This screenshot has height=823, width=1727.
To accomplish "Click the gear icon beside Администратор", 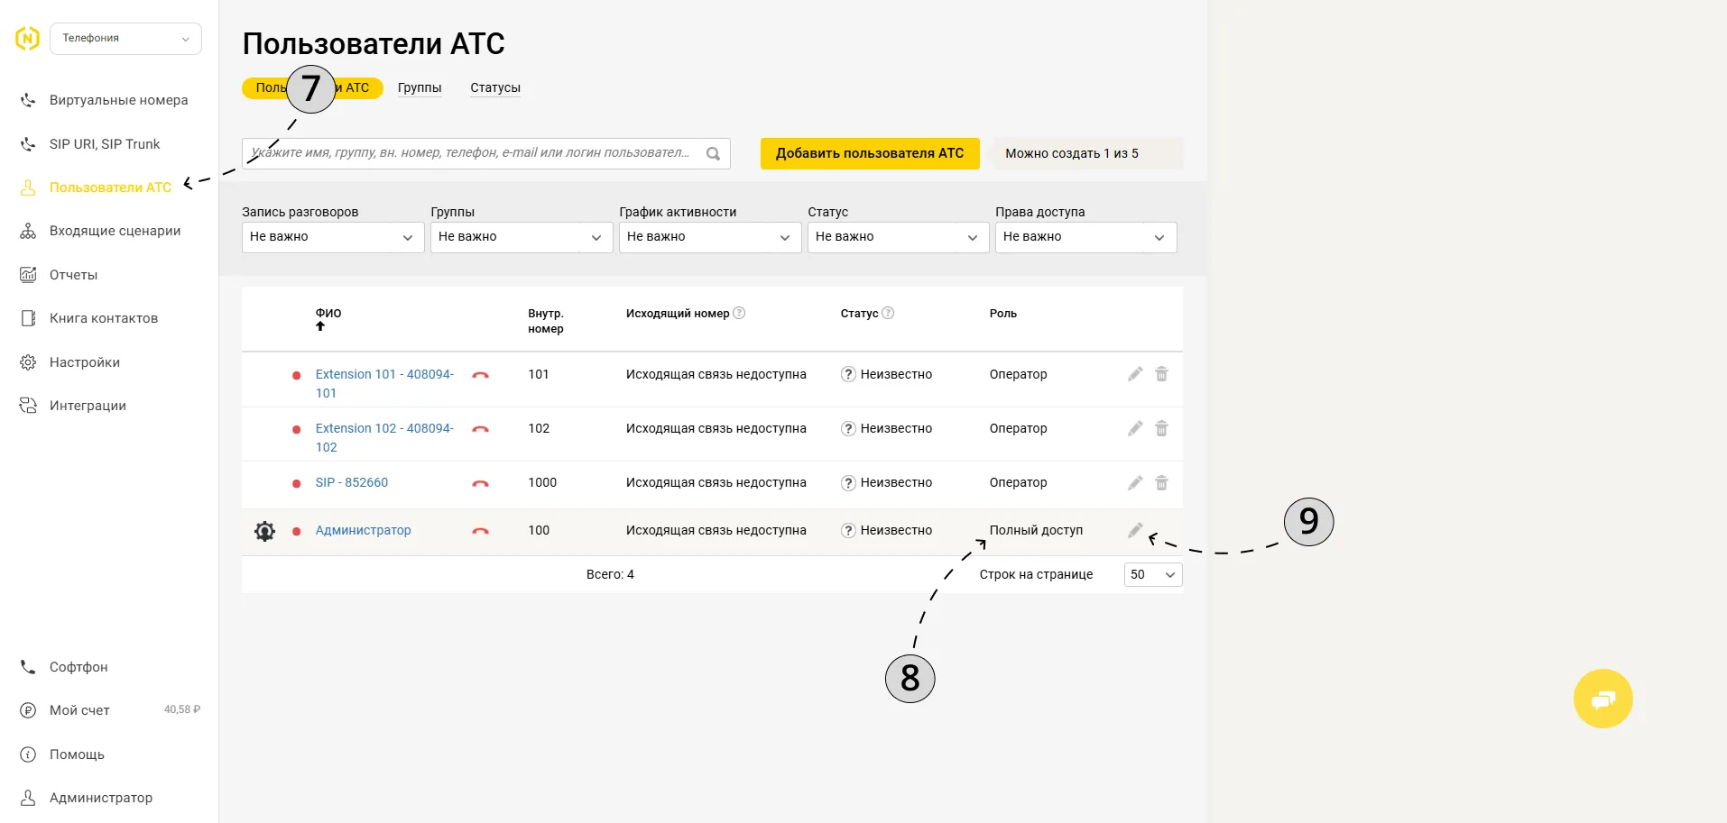I will (264, 531).
